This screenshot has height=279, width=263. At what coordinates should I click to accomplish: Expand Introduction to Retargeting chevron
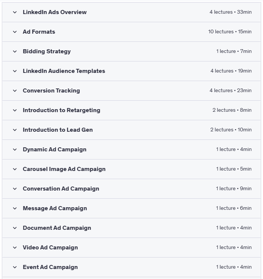tap(15, 110)
